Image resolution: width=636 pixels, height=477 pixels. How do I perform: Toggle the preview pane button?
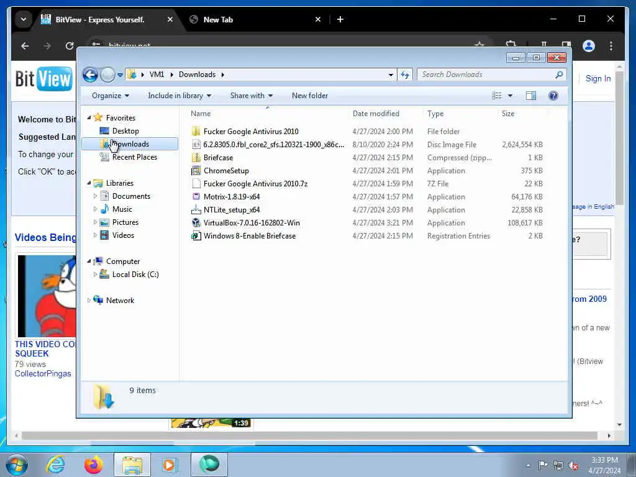point(530,96)
